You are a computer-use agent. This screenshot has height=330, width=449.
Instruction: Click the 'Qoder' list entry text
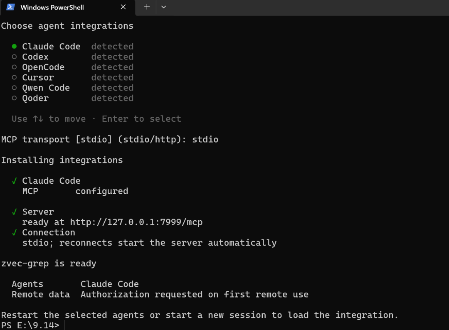click(35, 98)
